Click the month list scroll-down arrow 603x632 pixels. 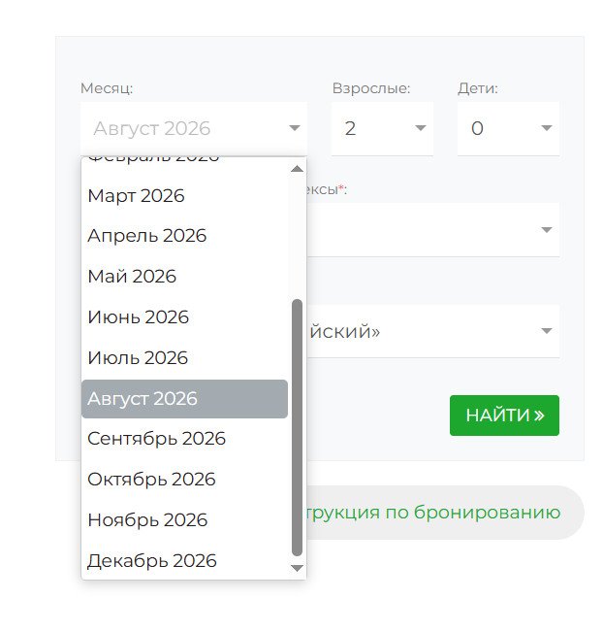tap(298, 568)
